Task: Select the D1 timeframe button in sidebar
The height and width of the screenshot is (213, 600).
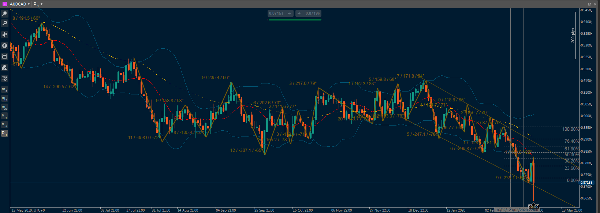Action: [4, 134]
